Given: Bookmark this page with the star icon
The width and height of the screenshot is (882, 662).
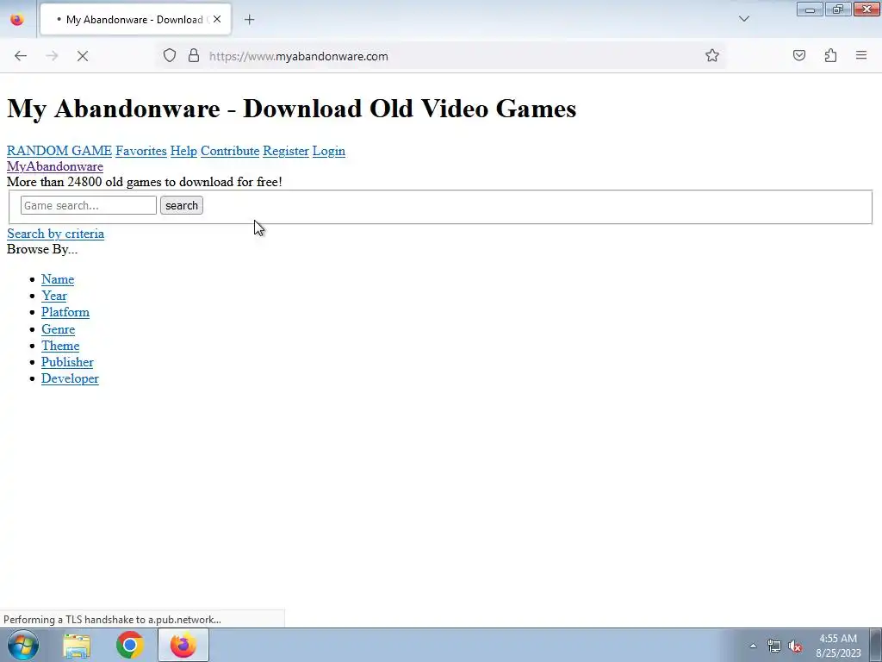Looking at the screenshot, I should click(x=712, y=56).
